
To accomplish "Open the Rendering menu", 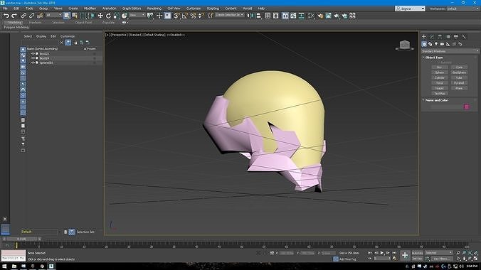I will [154, 9].
